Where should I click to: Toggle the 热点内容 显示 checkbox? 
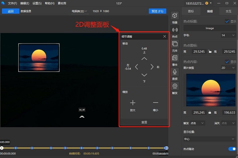(227, 62)
